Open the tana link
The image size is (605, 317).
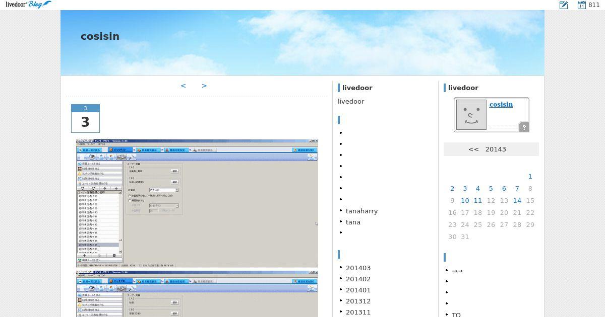point(353,222)
